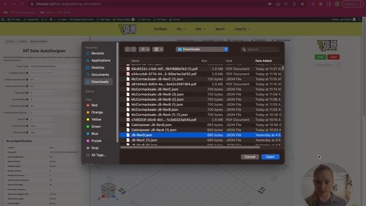Open About Us in site nav
Screen dimensions: 366x206
tap(220, 29)
